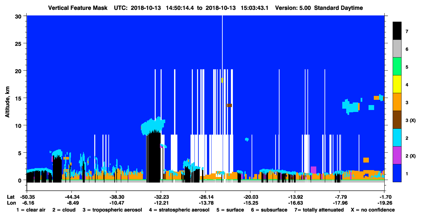Viewport: 427px width, 219px height.
Task: Click the green color swatch labeled 5
Action: (x=397, y=67)
